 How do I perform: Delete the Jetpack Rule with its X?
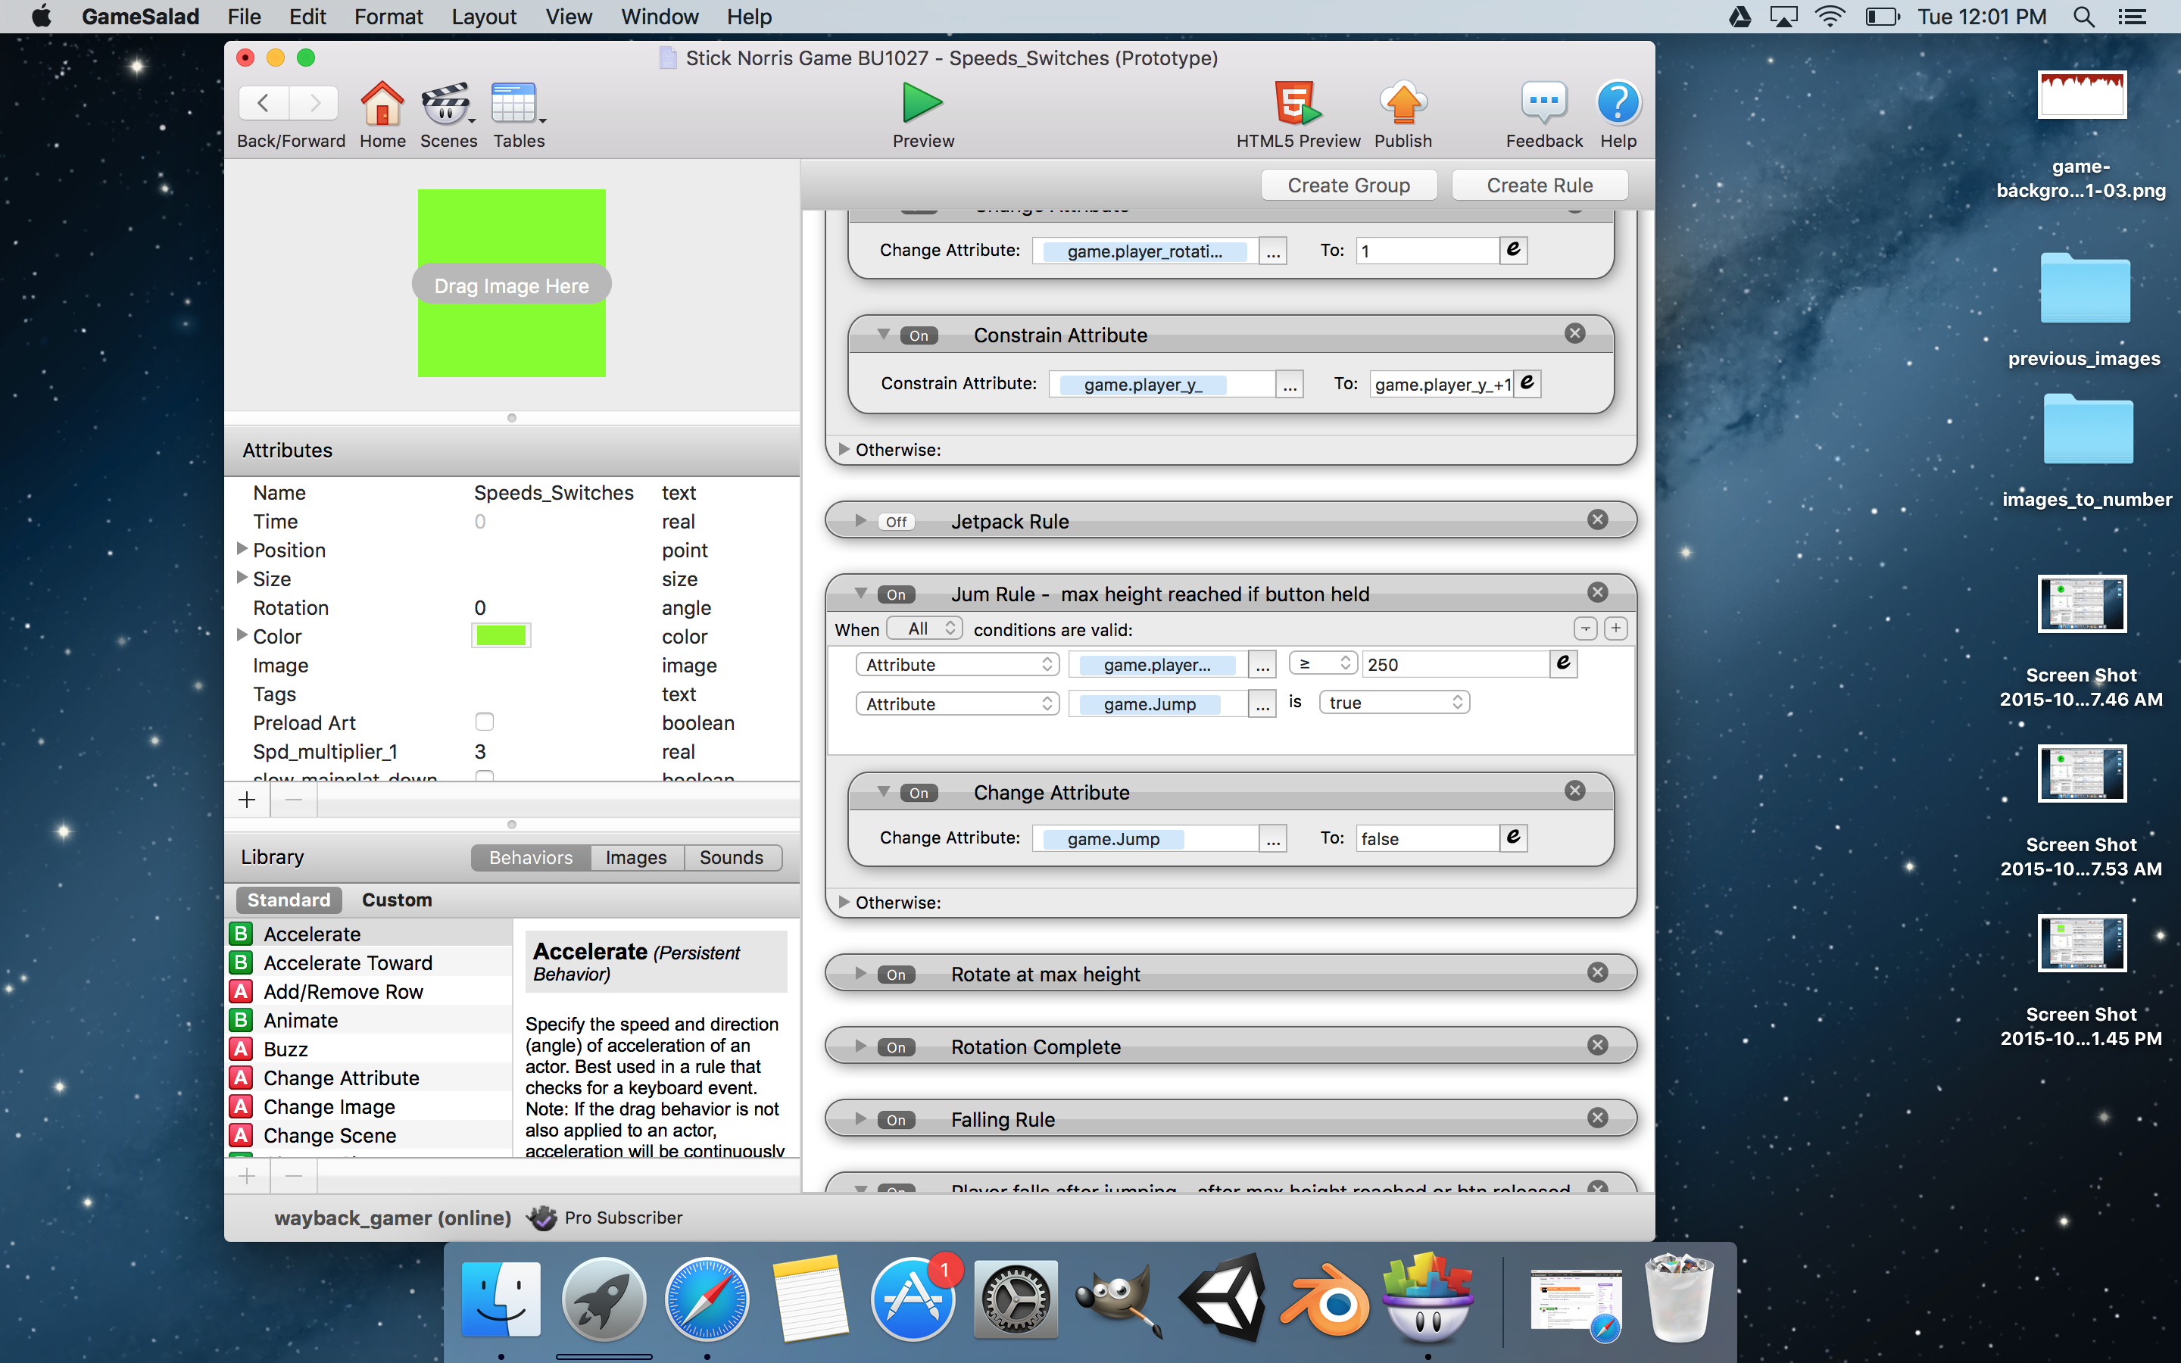1597,520
